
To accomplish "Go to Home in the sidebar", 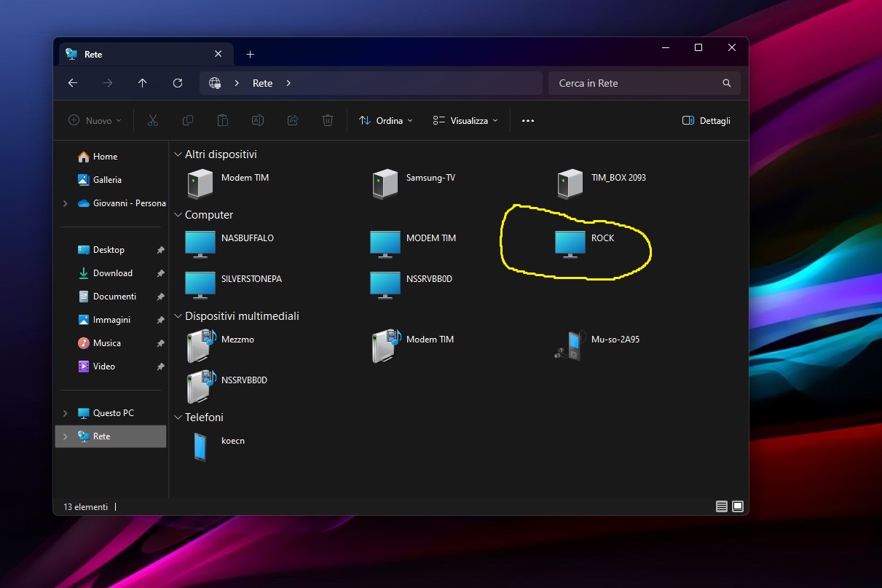I will [x=105, y=157].
